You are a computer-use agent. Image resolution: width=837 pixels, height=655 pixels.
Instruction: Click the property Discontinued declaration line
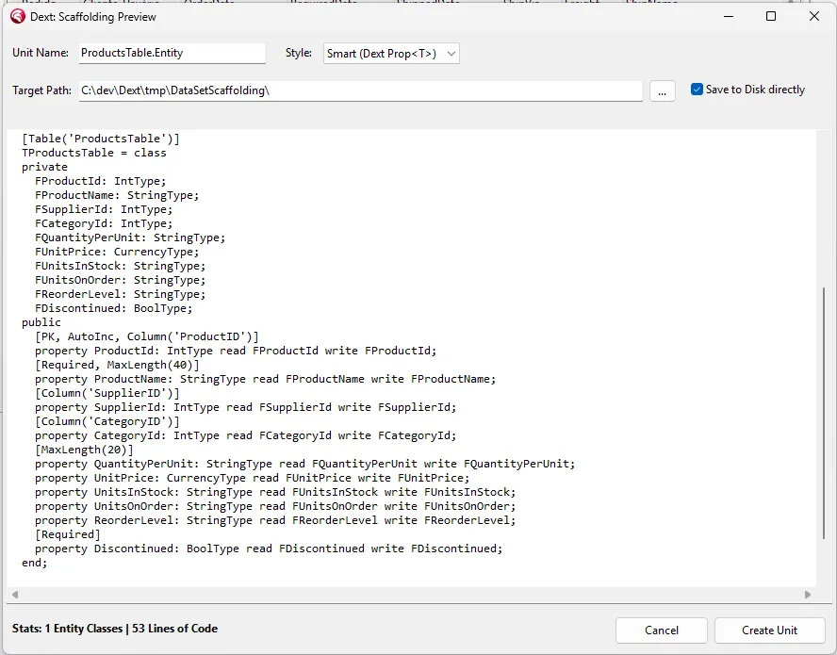pos(269,549)
